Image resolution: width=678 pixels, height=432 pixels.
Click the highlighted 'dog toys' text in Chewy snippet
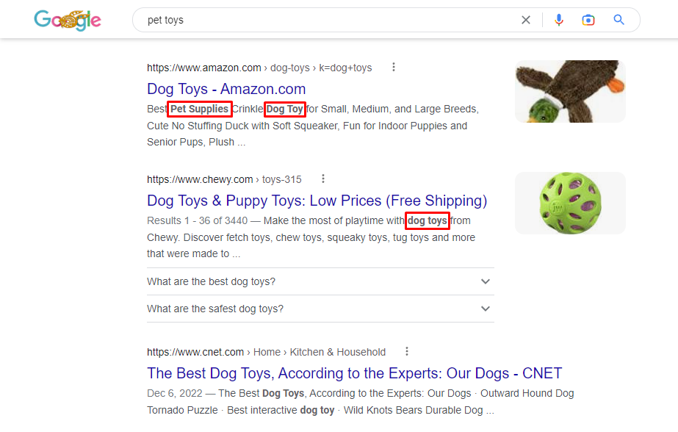(x=427, y=220)
